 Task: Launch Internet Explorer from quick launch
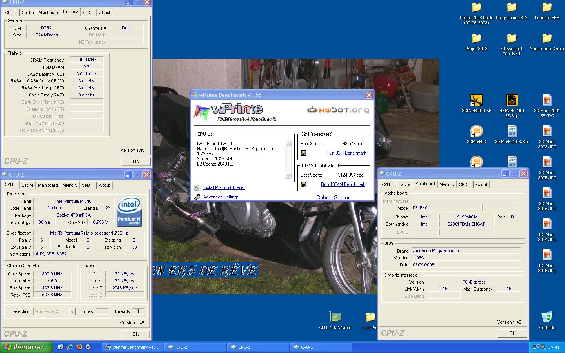pos(70,347)
